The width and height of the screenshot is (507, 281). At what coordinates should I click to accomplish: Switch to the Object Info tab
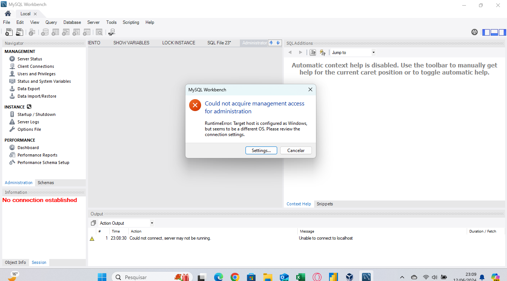click(16, 262)
